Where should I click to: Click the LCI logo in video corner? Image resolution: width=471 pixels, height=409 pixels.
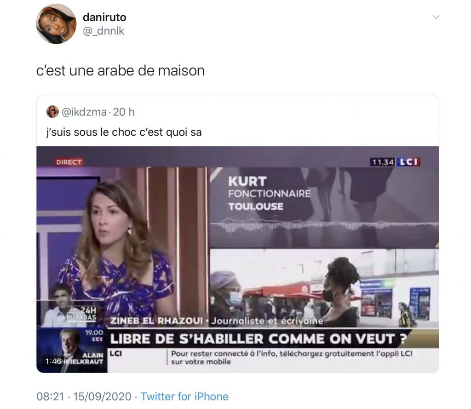408,162
